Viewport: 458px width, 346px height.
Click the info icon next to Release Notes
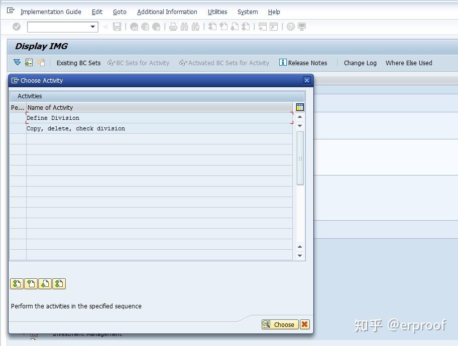click(x=282, y=63)
